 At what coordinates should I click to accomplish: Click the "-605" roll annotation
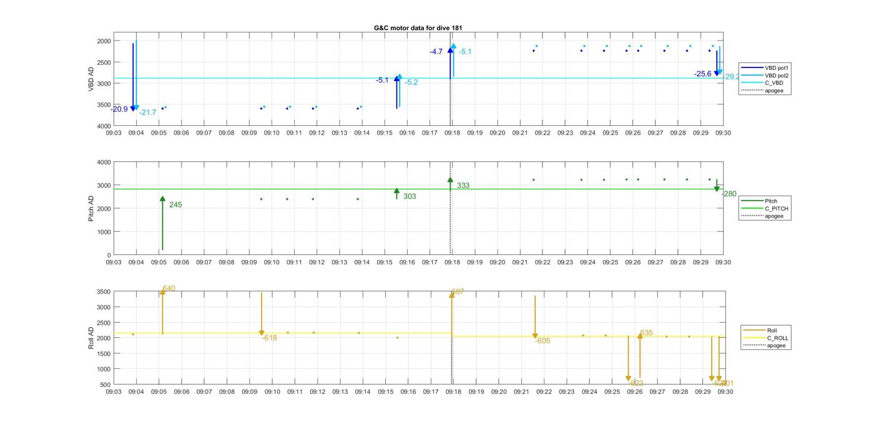click(x=543, y=341)
